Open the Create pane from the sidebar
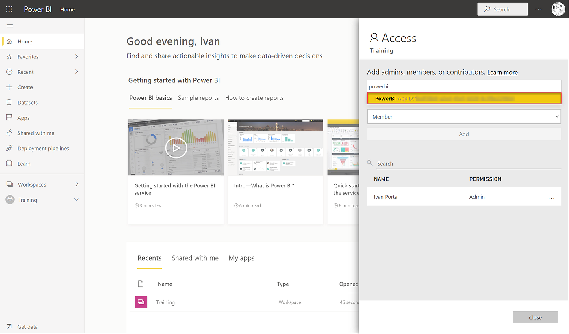Image resolution: width=569 pixels, height=334 pixels. click(26, 87)
